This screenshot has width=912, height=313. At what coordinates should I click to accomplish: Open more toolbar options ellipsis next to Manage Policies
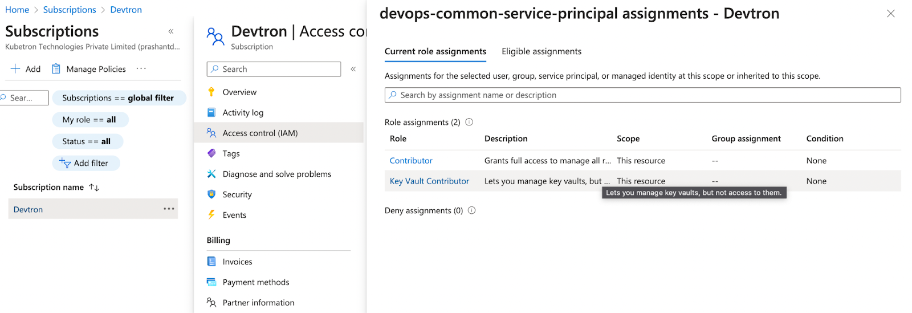click(x=141, y=69)
